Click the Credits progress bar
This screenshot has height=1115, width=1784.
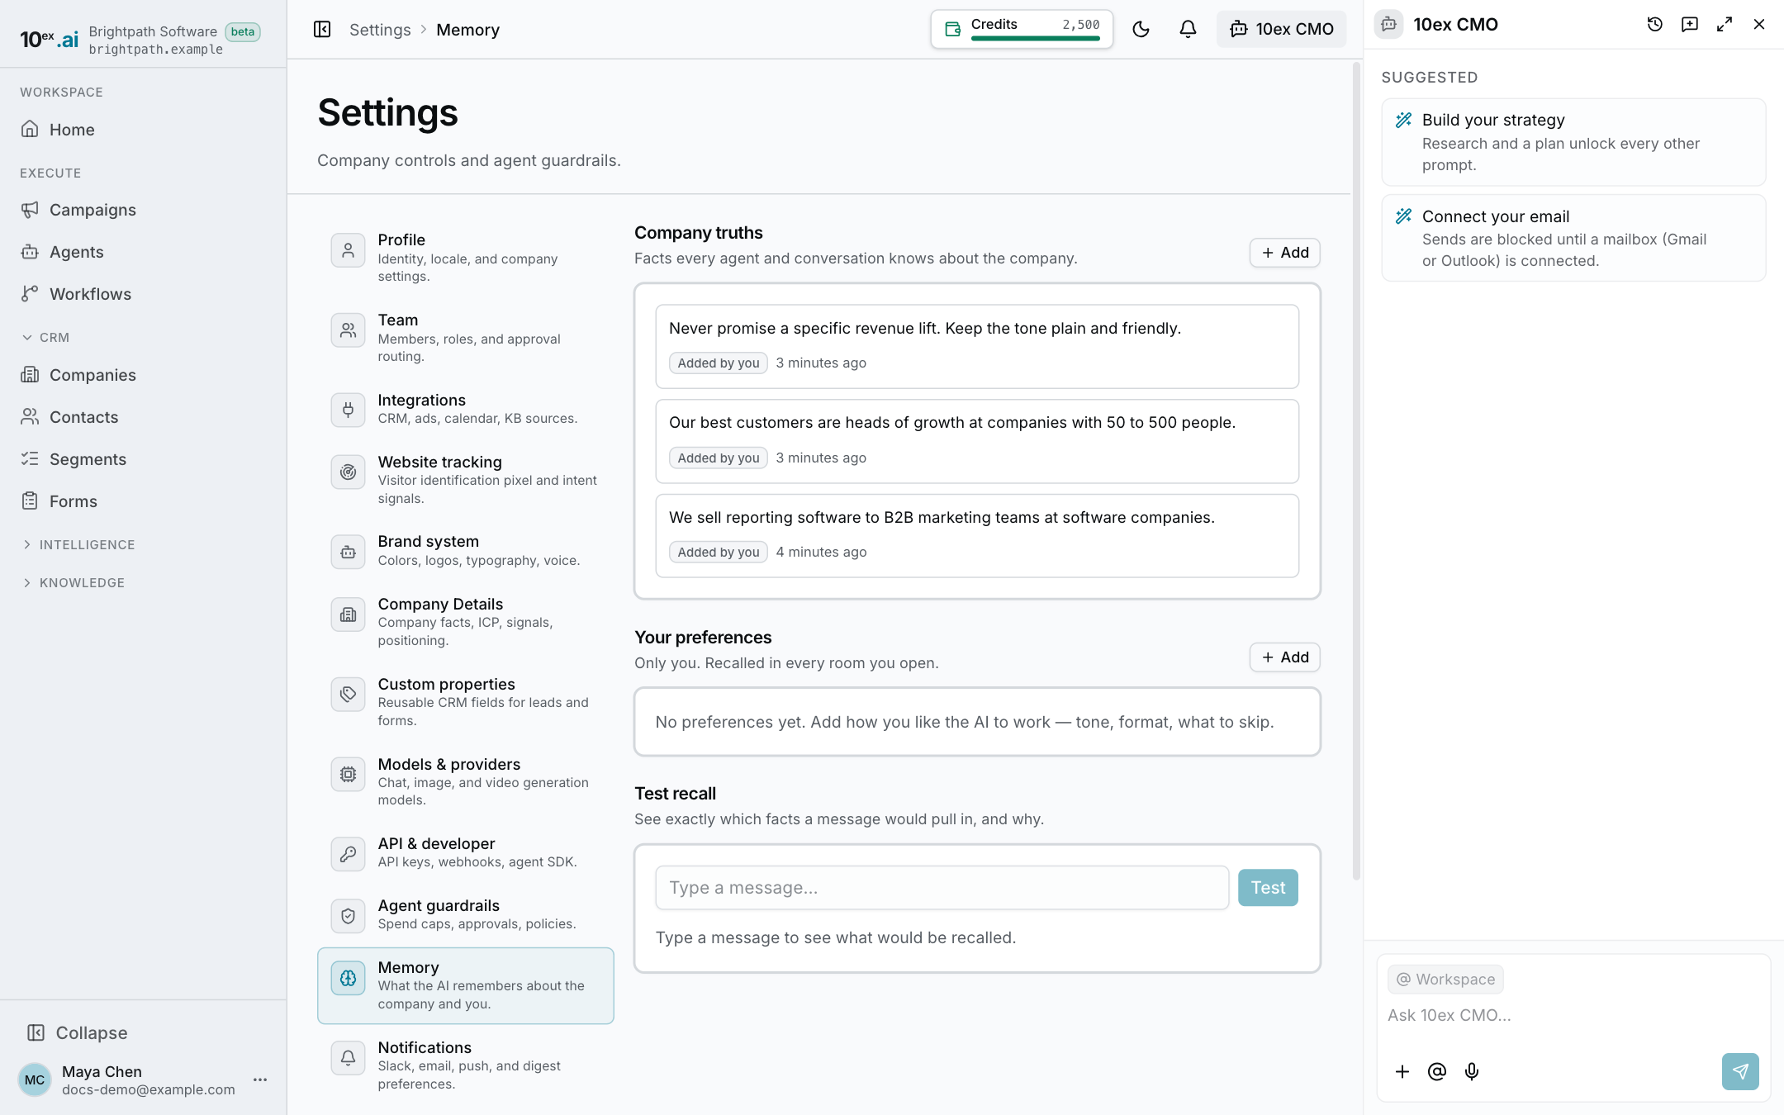click(x=1035, y=38)
